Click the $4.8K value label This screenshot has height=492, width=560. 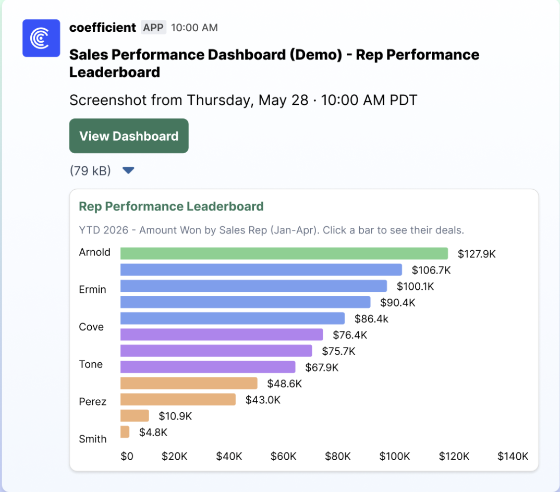tap(153, 433)
